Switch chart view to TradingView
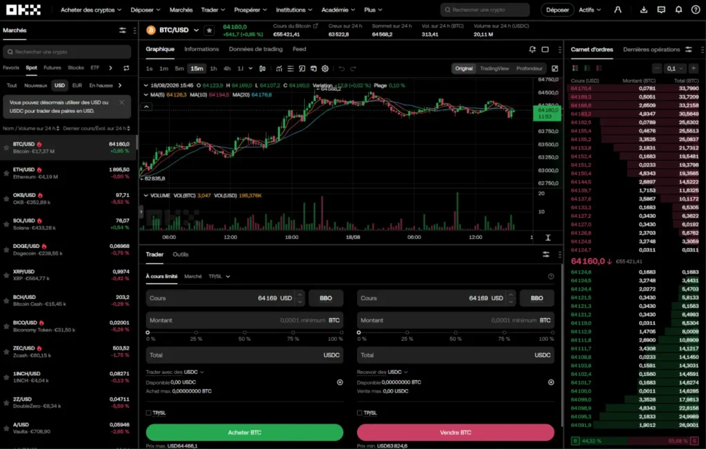Viewport: 706px width, 449px height. [x=494, y=68]
